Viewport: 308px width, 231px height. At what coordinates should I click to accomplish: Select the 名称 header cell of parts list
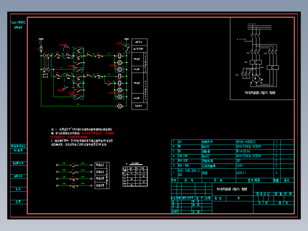pos(219,180)
